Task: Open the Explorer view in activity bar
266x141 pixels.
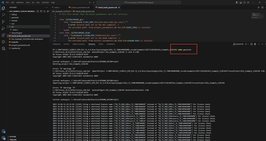Action: (x=3, y=8)
